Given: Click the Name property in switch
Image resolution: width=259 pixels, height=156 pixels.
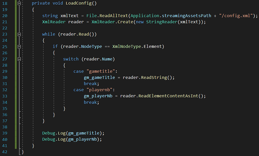Looking at the screenshot, I should (107, 59).
